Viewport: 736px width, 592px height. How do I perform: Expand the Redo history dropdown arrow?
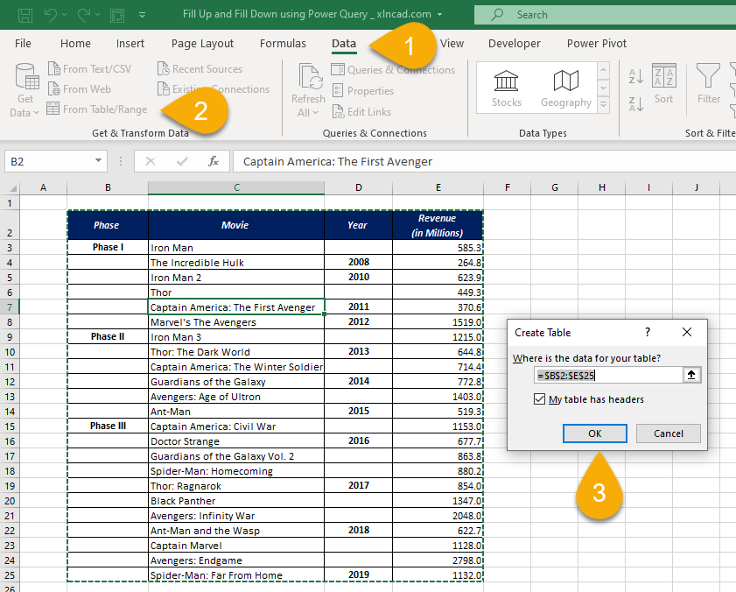(x=98, y=15)
